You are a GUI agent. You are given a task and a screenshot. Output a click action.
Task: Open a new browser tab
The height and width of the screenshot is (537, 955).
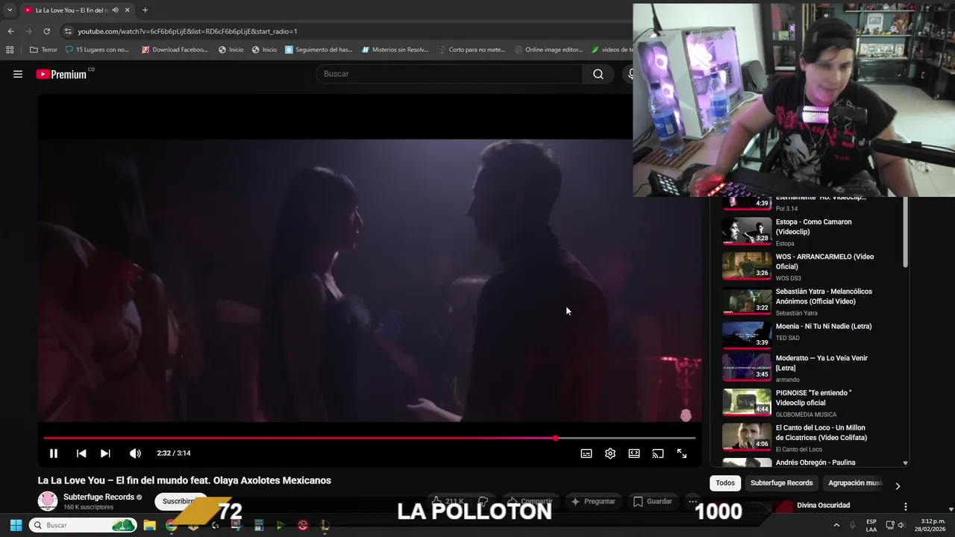tap(145, 10)
